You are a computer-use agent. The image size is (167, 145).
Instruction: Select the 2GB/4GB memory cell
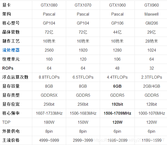point(151,86)
